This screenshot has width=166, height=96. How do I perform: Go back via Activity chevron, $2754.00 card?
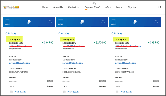pyautogui.click(x=59, y=33)
